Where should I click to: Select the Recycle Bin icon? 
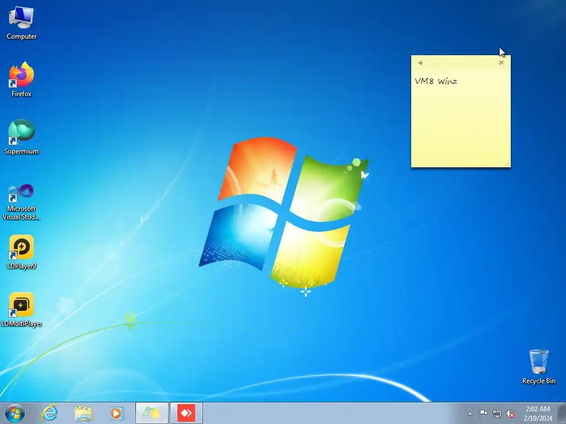pyautogui.click(x=538, y=367)
